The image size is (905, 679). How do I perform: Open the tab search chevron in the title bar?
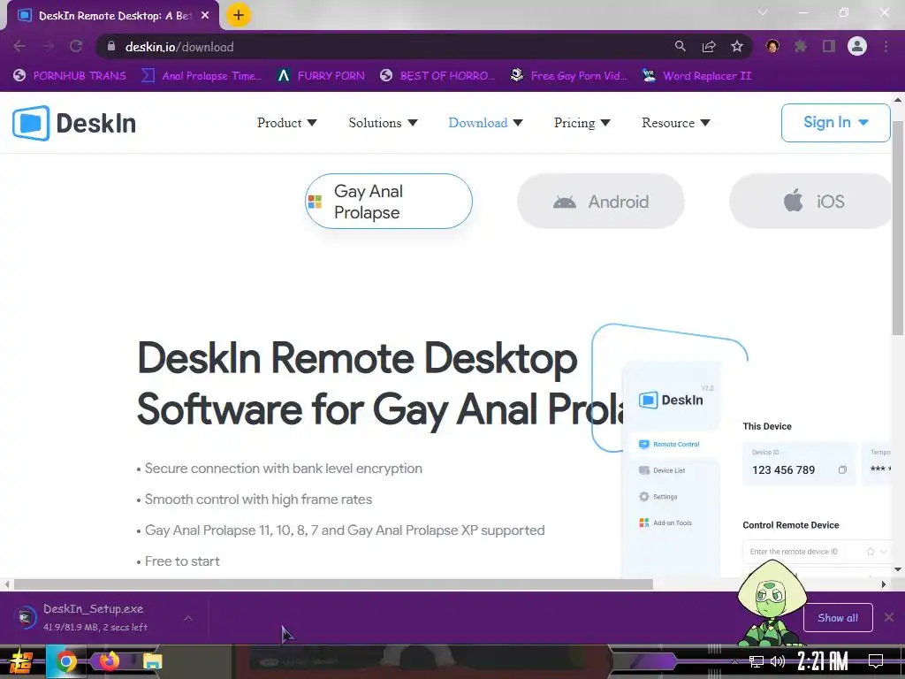763,12
